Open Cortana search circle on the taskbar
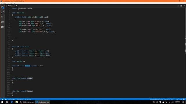 point(7,102)
